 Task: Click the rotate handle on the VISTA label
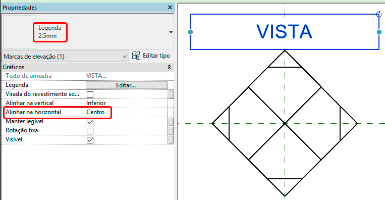[x=379, y=14]
